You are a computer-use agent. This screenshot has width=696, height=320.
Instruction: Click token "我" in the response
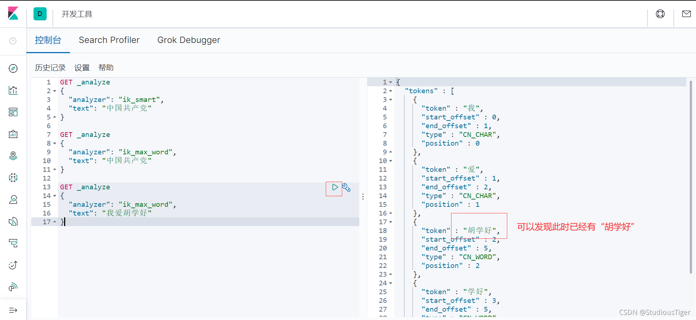471,108
